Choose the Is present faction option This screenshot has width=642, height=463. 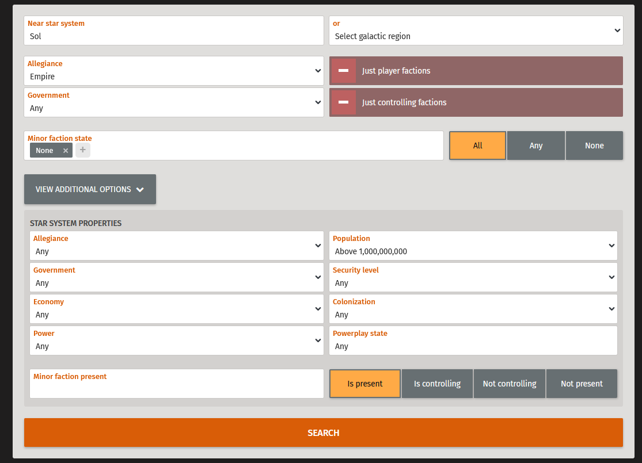click(x=365, y=384)
